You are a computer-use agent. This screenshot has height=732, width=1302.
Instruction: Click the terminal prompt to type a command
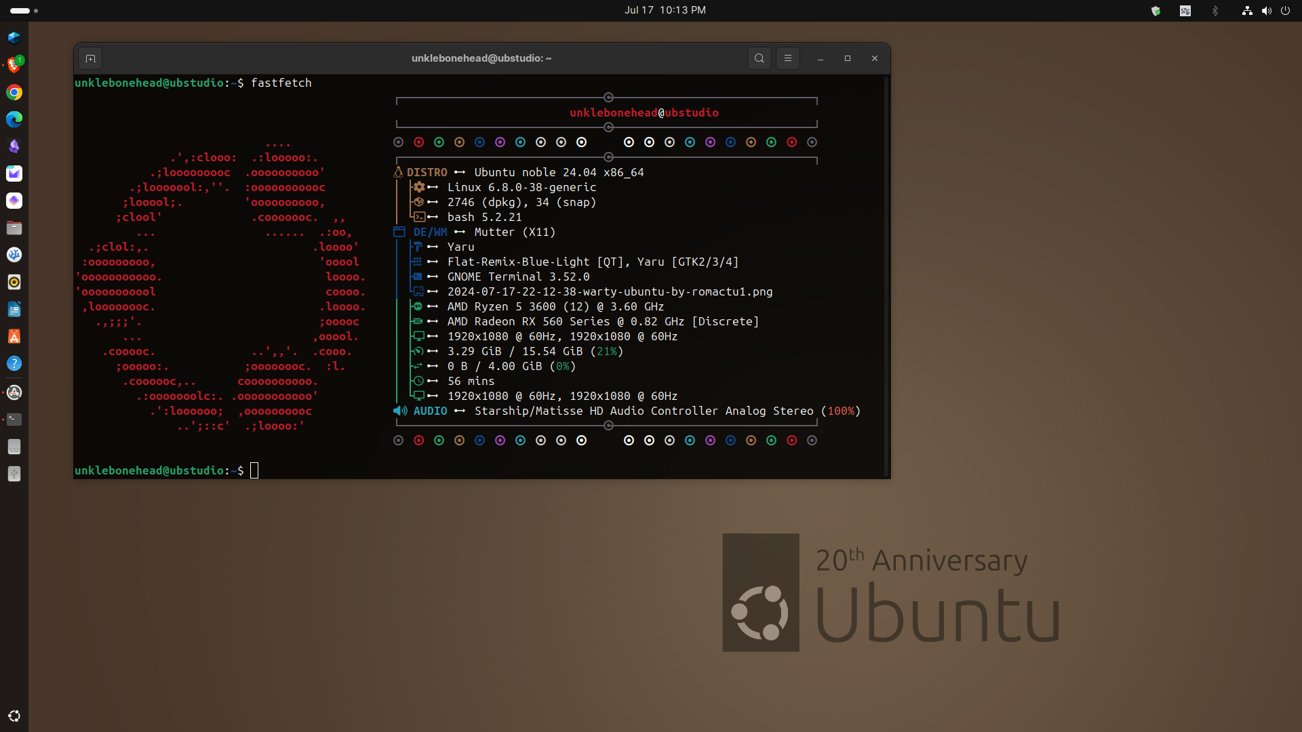point(254,470)
